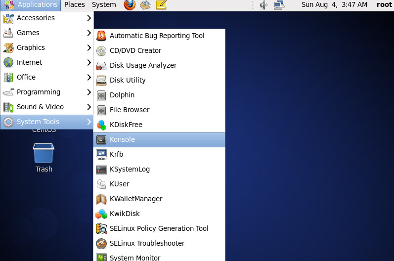Click the Internet globe icon

point(8,63)
